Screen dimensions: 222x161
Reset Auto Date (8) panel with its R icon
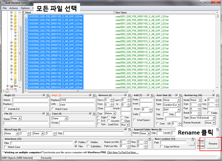[180, 95]
